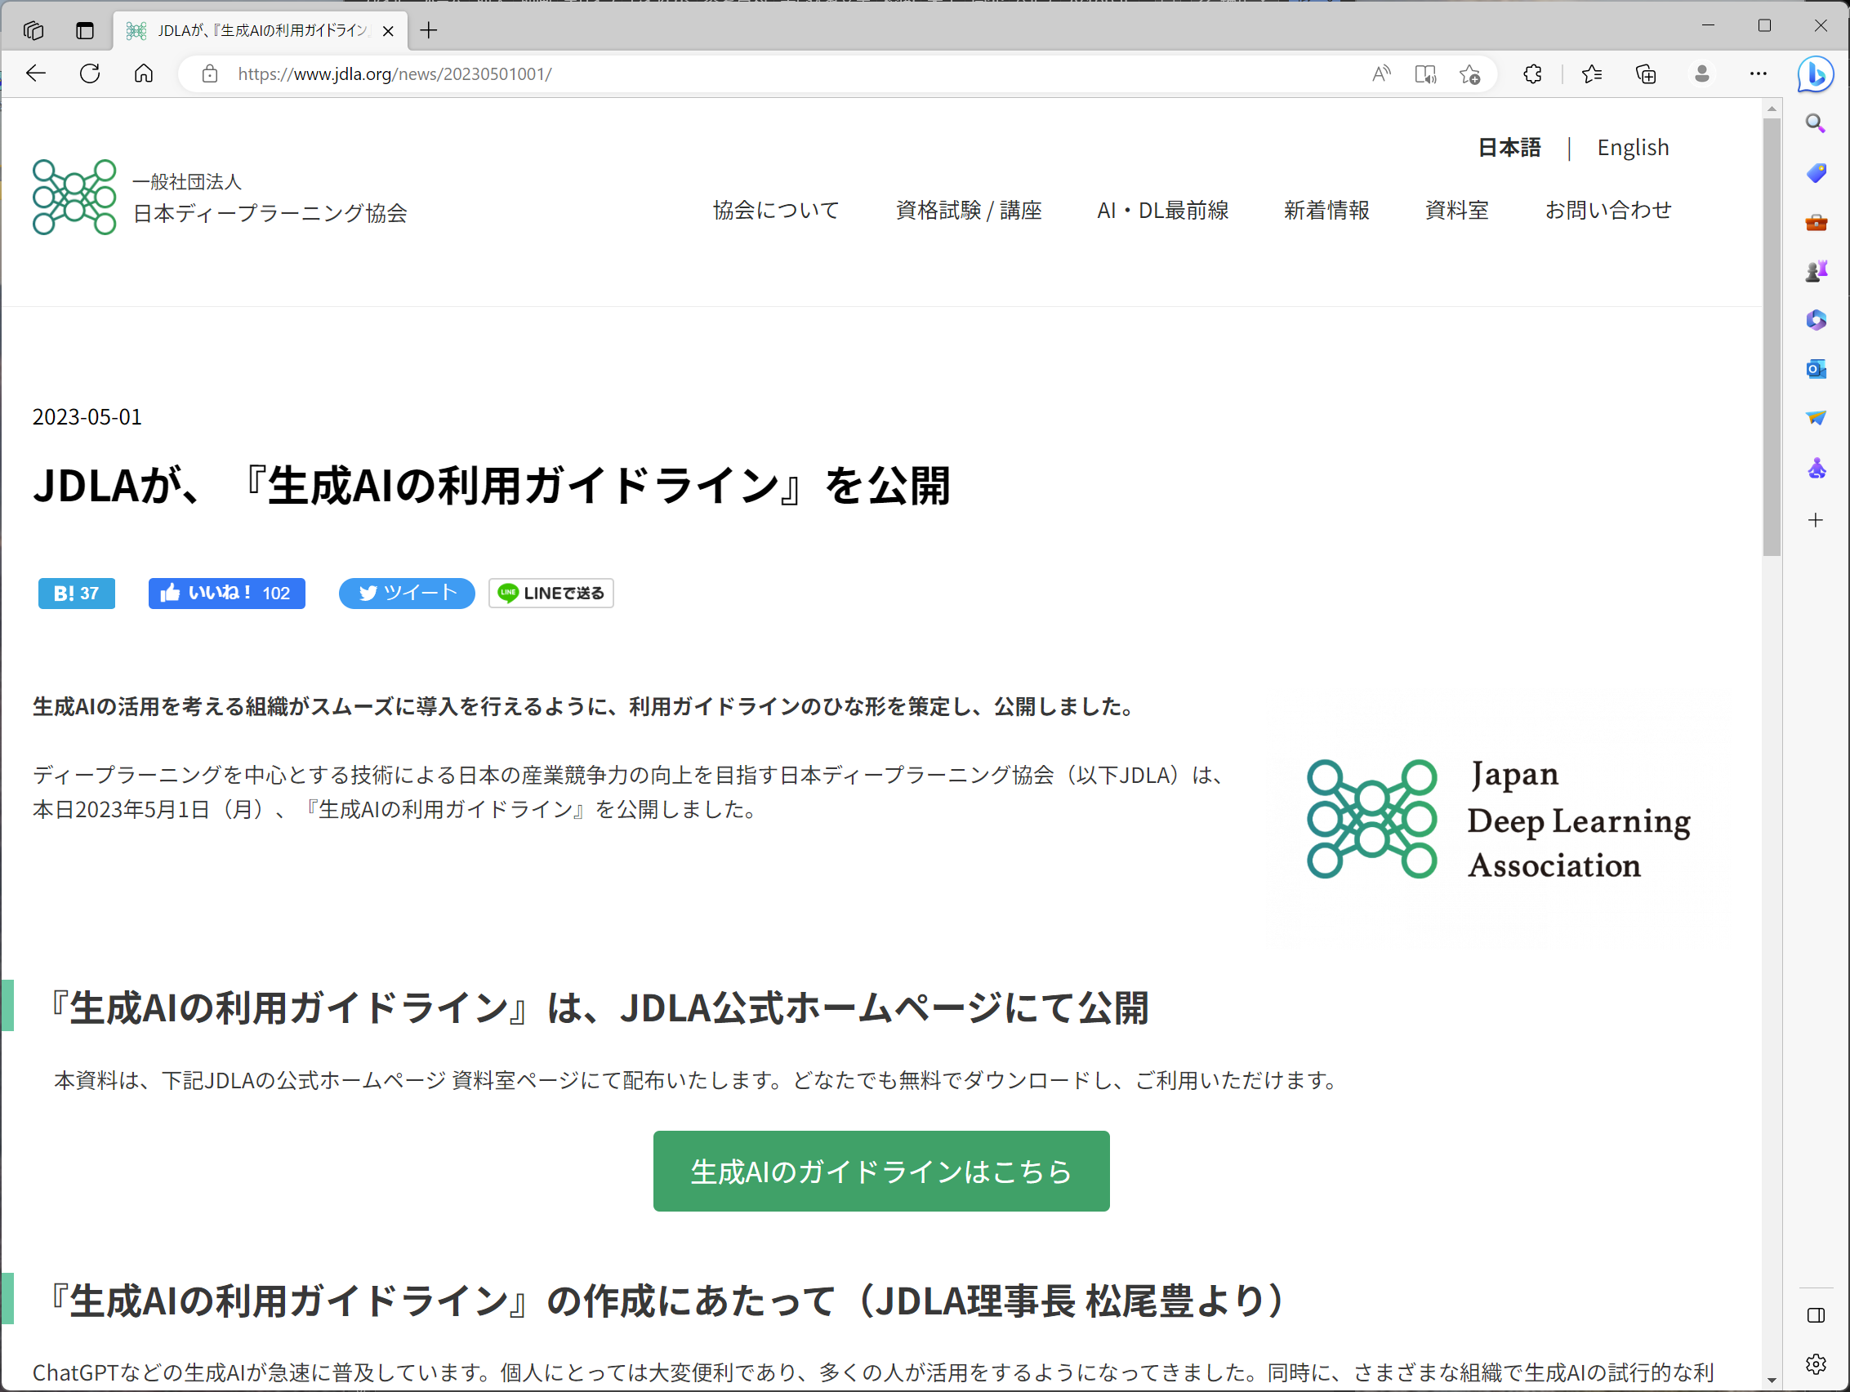The width and height of the screenshot is (1850, 1392).
Task: Click the vertical scrollbar thumb of the page
Action: pos(1771,338)
